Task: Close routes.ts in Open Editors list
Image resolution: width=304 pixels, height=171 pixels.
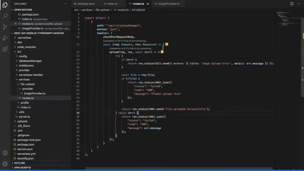Action: [16, 24]
